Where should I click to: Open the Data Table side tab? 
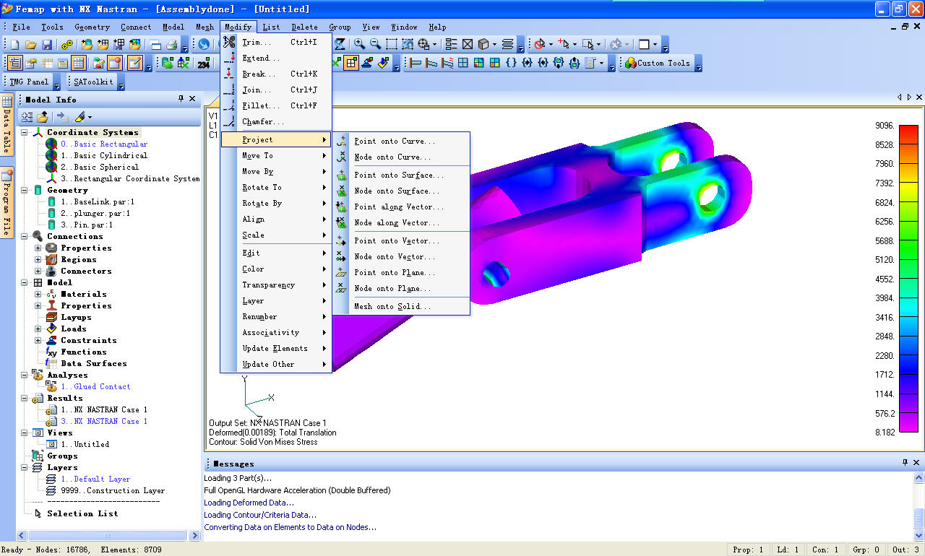click(7, 126)
